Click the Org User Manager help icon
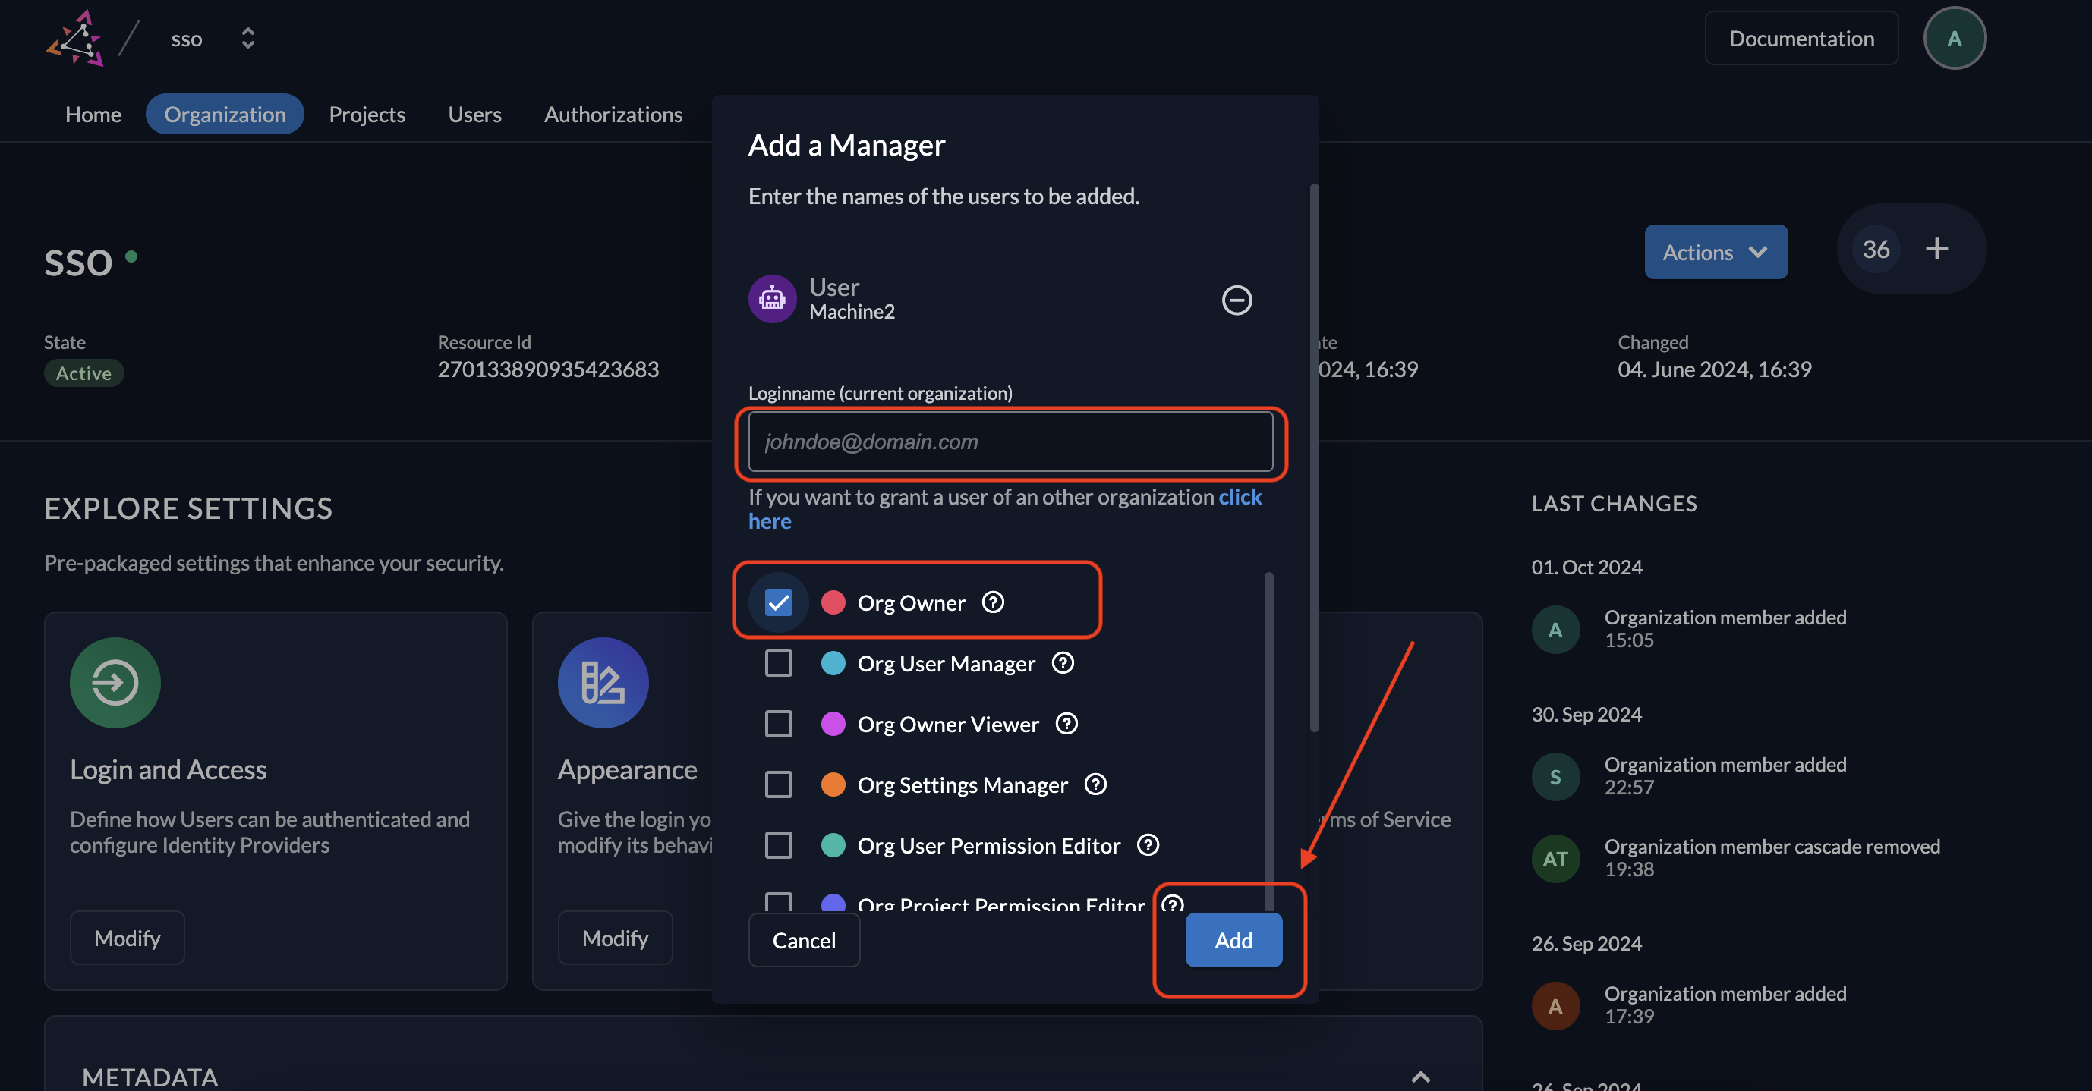2092x1091 pixels. pyautogui.click(x=1062, y=663)
